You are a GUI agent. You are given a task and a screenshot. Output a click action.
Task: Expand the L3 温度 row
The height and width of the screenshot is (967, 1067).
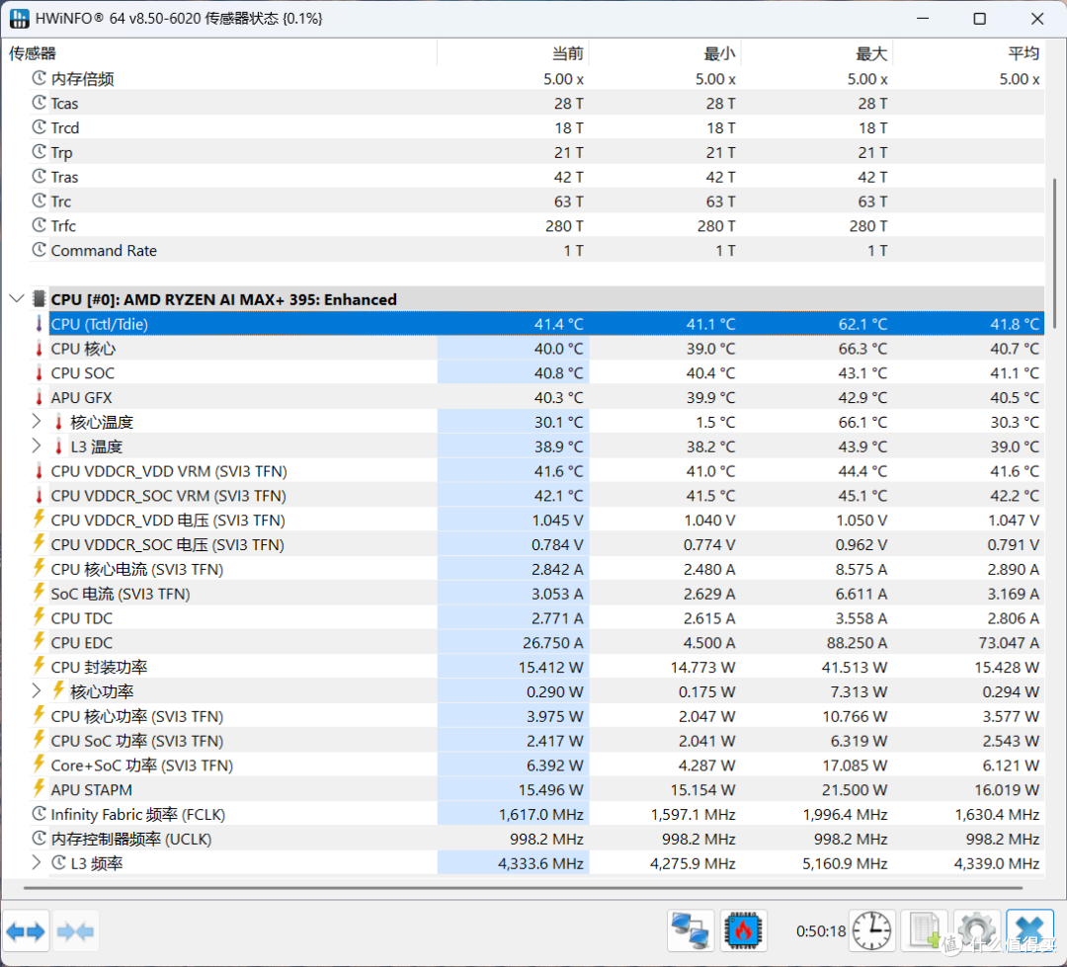click(x=37, y=446)
